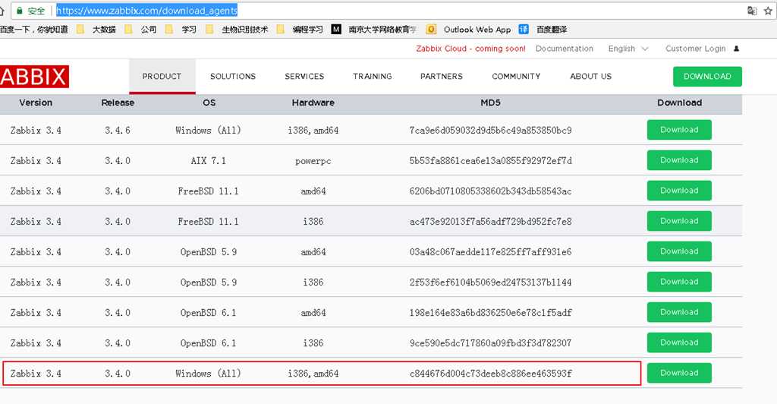Image resolution: width=777 pixels, height=404 pixels.
Task: Download OpenBSD 5.9 amd64 agent
Action: tap(679, 251)
